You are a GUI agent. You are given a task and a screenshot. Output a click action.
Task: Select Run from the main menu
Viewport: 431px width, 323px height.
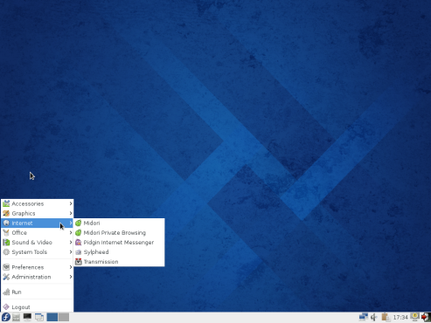37,292
